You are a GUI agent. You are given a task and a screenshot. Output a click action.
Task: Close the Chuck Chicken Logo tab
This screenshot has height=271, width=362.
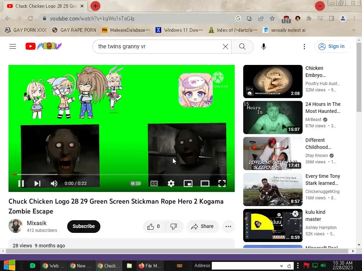[x=82, y=6]
